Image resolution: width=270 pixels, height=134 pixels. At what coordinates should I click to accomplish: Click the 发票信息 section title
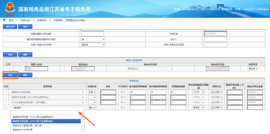click(x=134, y=81)
